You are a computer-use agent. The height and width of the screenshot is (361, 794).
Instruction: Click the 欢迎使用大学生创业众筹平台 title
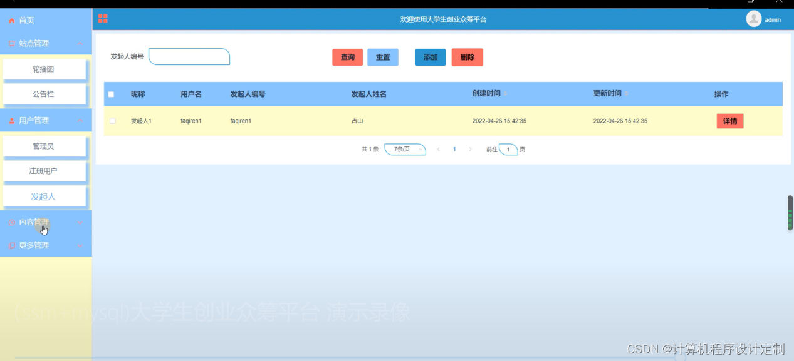(444, 19)
